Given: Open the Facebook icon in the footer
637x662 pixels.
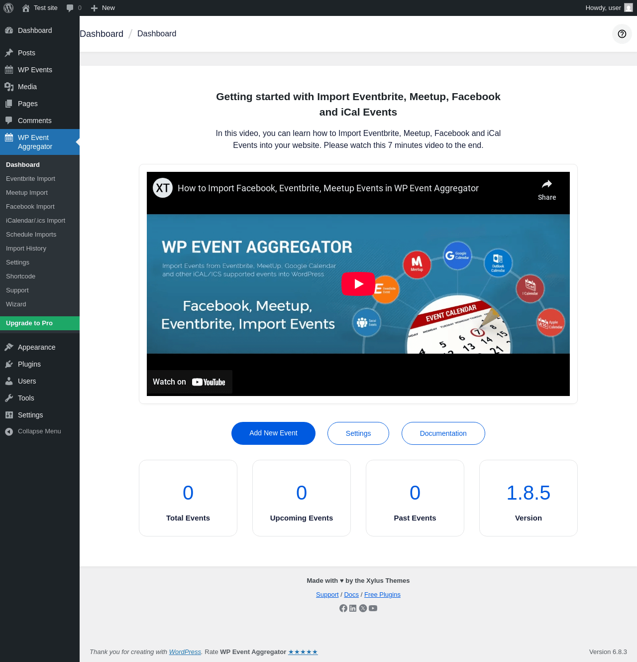Looking at the screenshot, I should click(343, 608).
